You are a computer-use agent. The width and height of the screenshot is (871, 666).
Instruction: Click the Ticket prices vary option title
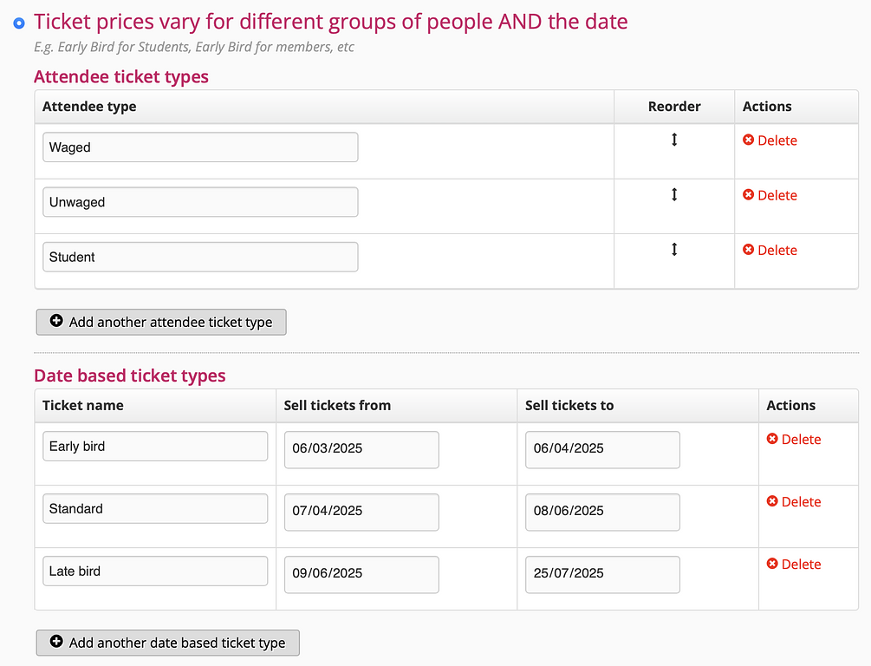coord(331,22)
